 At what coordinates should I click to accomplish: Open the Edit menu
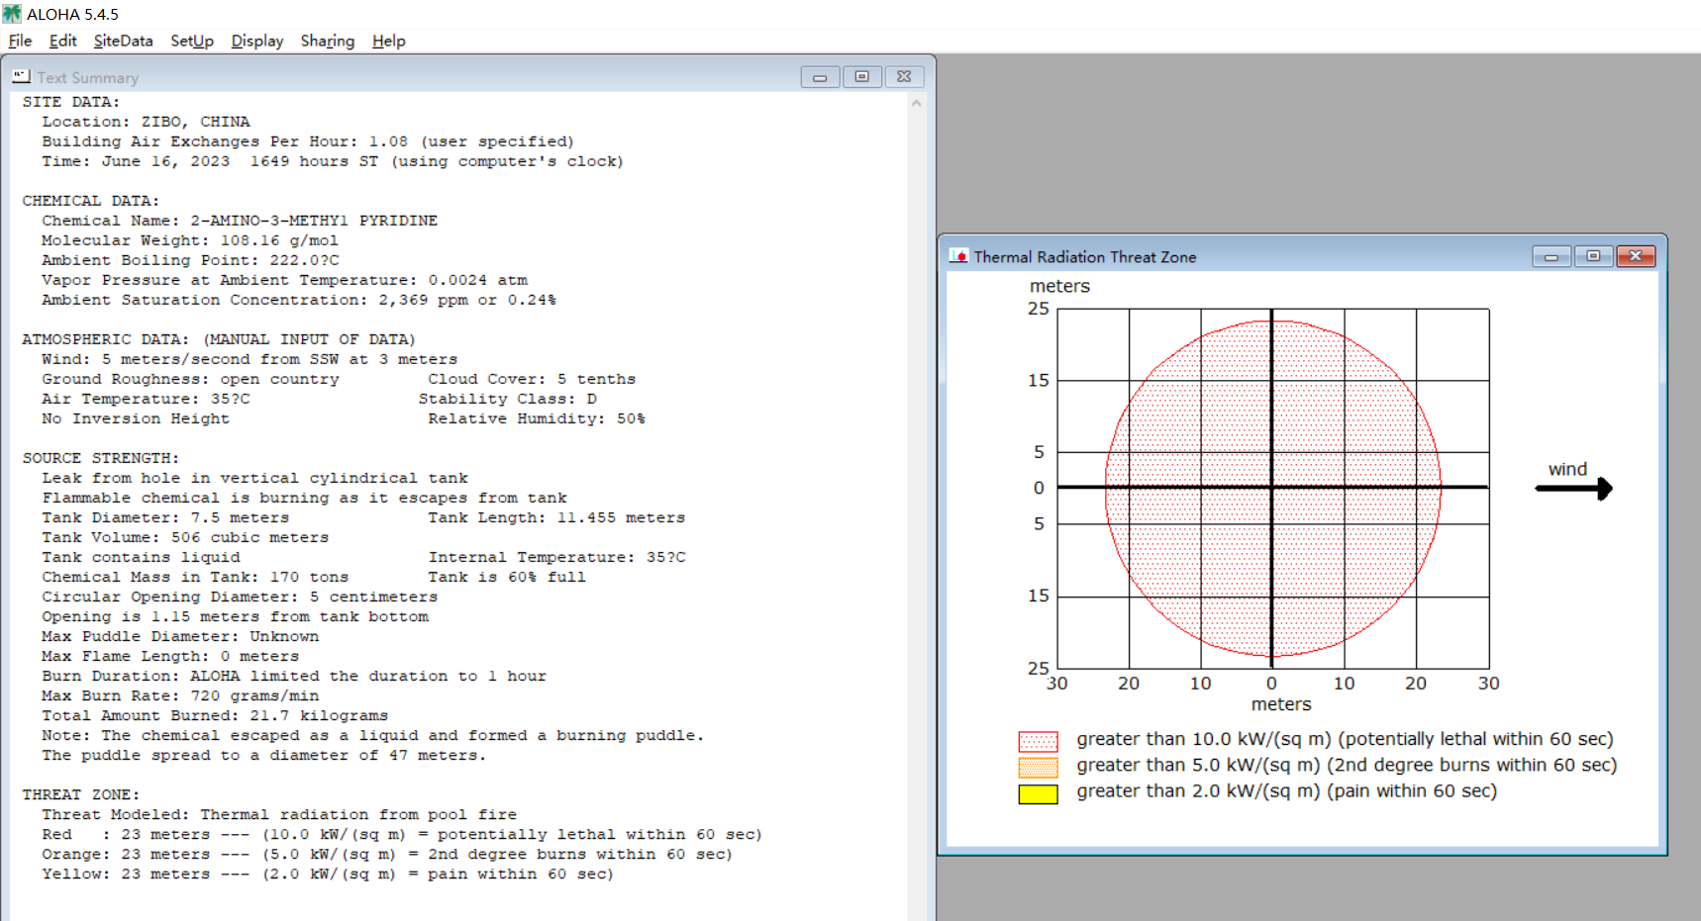pos(62,41)
